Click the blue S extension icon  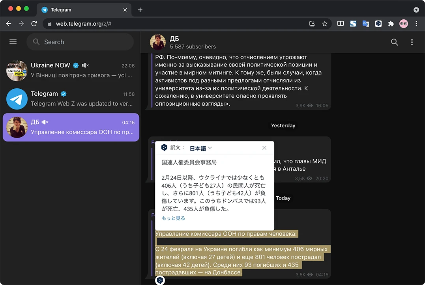(353, 24)
